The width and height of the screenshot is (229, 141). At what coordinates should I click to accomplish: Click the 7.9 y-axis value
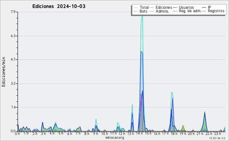[13, 12]
